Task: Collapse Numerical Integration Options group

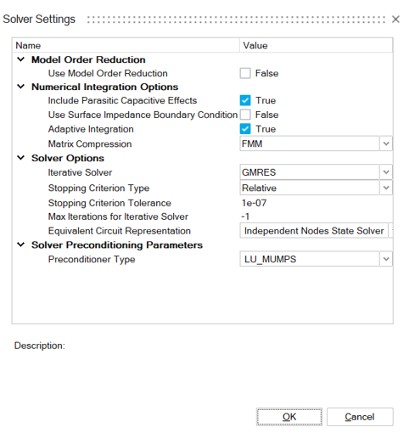Action: click(x=21, y=87)
